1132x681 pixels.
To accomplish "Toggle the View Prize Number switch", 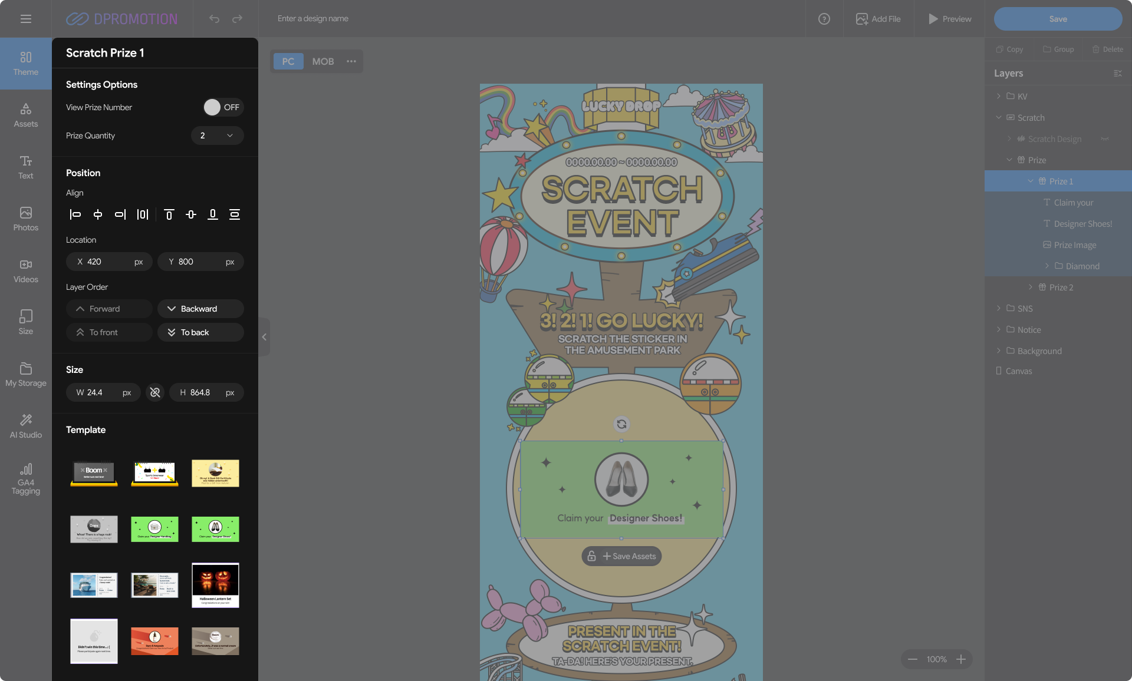I will pyautogui.click(x=222, y=107).
